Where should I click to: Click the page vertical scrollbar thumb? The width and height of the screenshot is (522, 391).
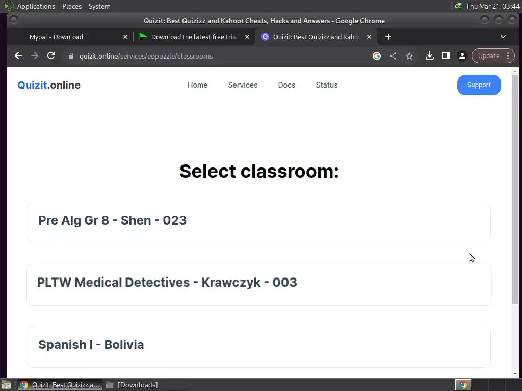515,189
